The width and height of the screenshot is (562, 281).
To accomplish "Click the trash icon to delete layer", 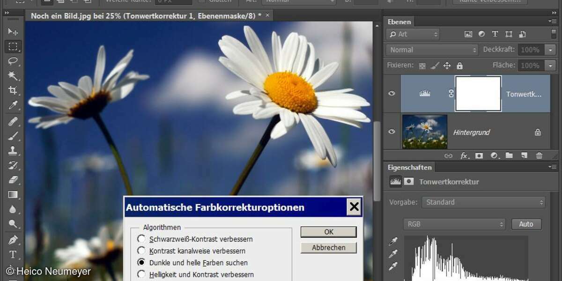I will click(539, 155).
